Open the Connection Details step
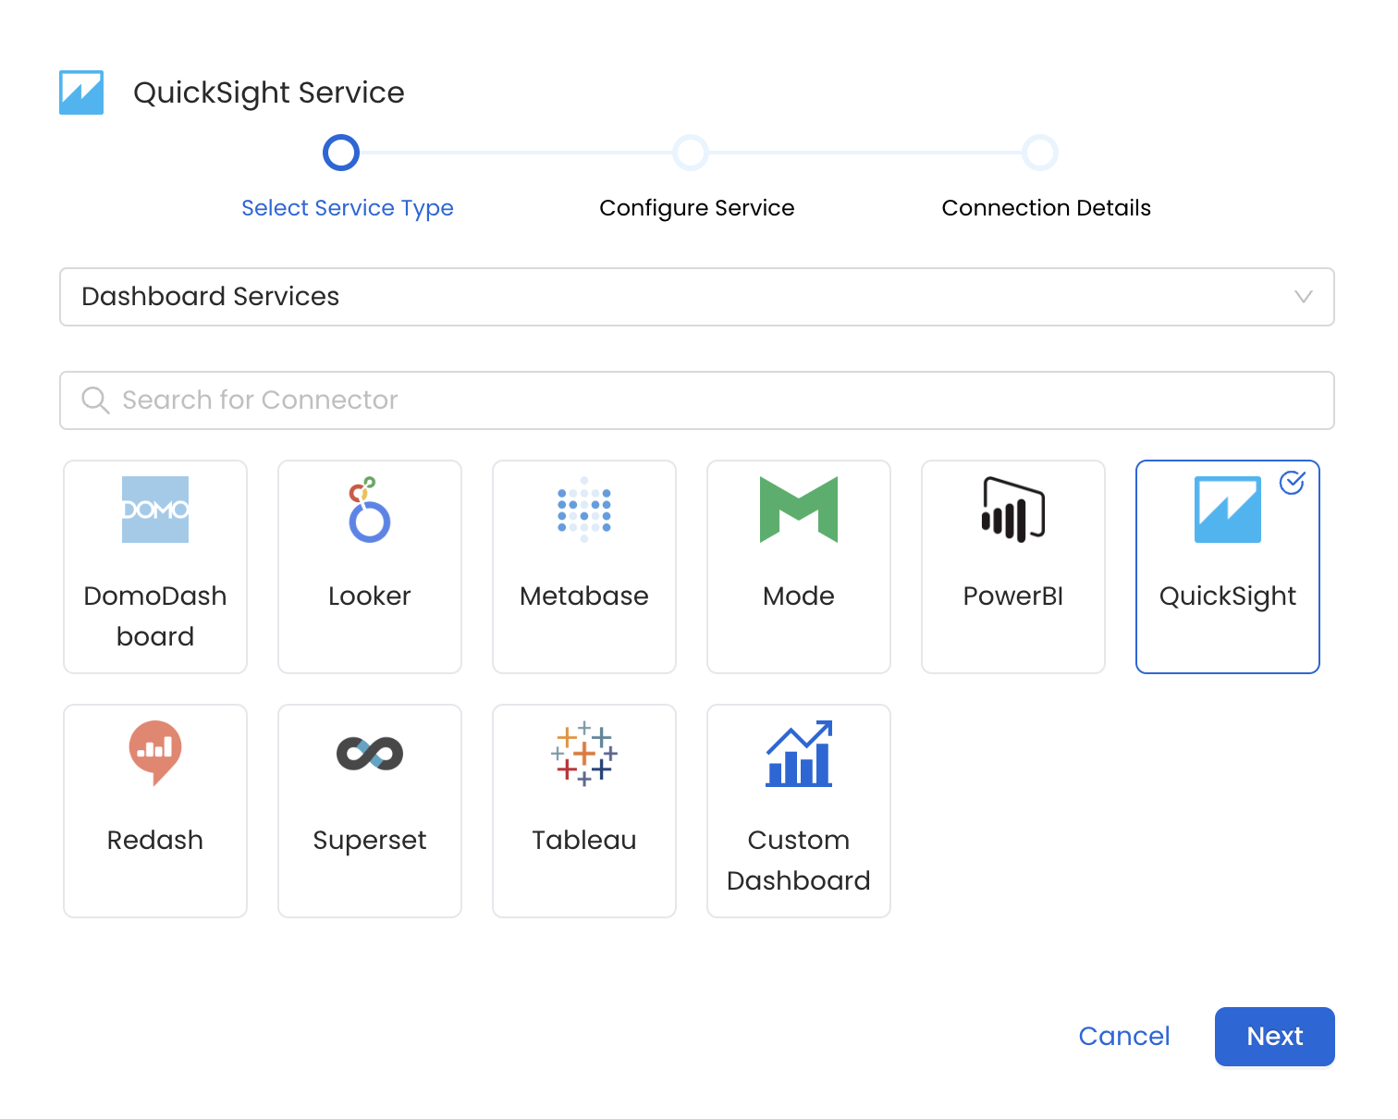The width and height of the screenshot is (1398, 1119). point(1046,208)
